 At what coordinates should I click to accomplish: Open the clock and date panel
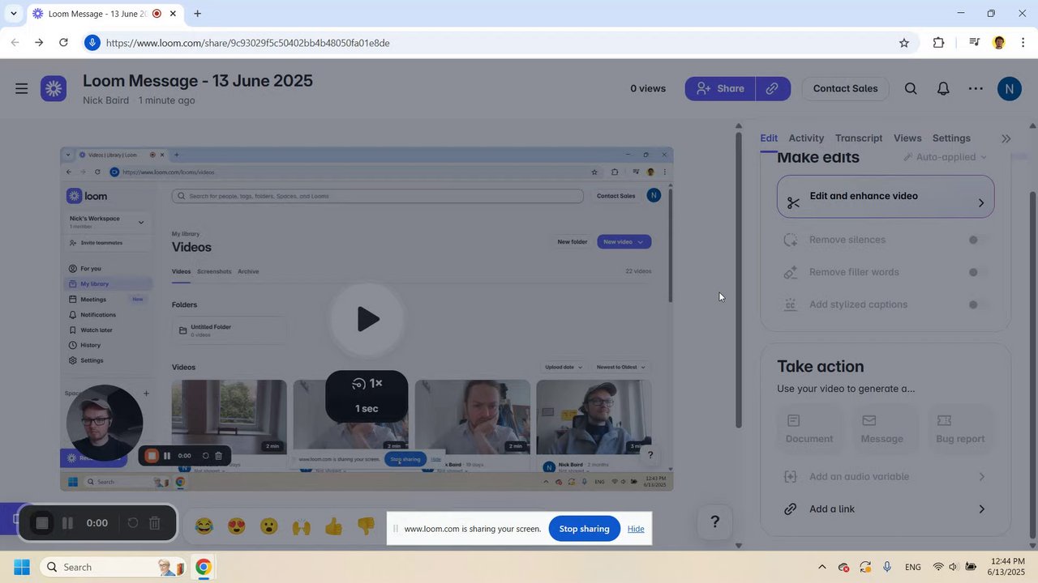pos(1005,567)
